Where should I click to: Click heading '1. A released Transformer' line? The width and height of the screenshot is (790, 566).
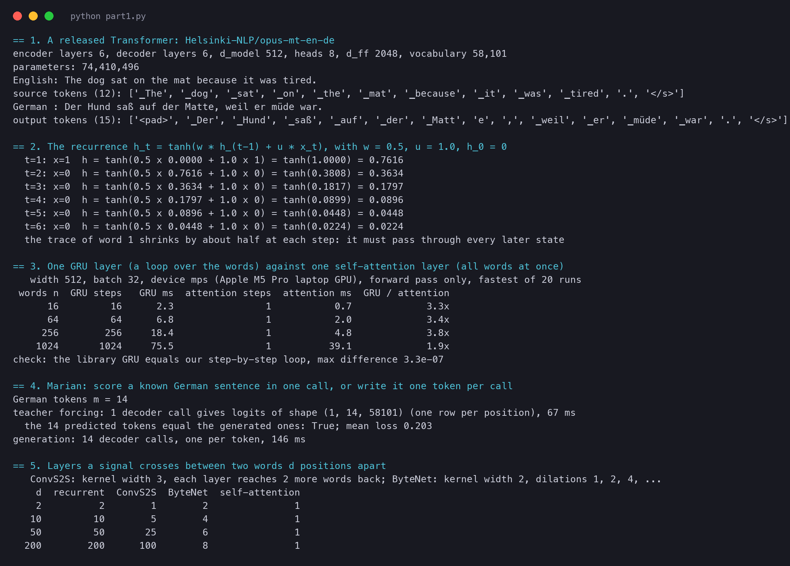[174, 40]
